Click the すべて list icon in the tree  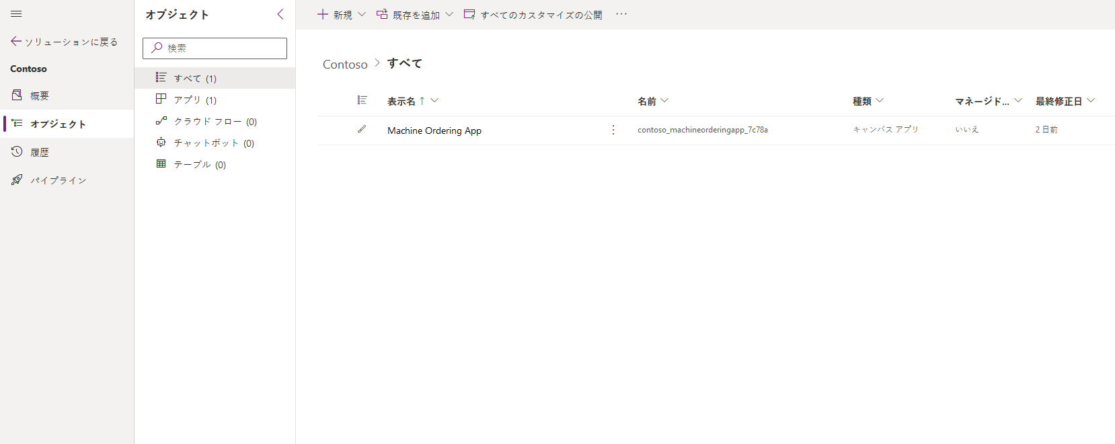pyautogui.click(x=161, y=78)
